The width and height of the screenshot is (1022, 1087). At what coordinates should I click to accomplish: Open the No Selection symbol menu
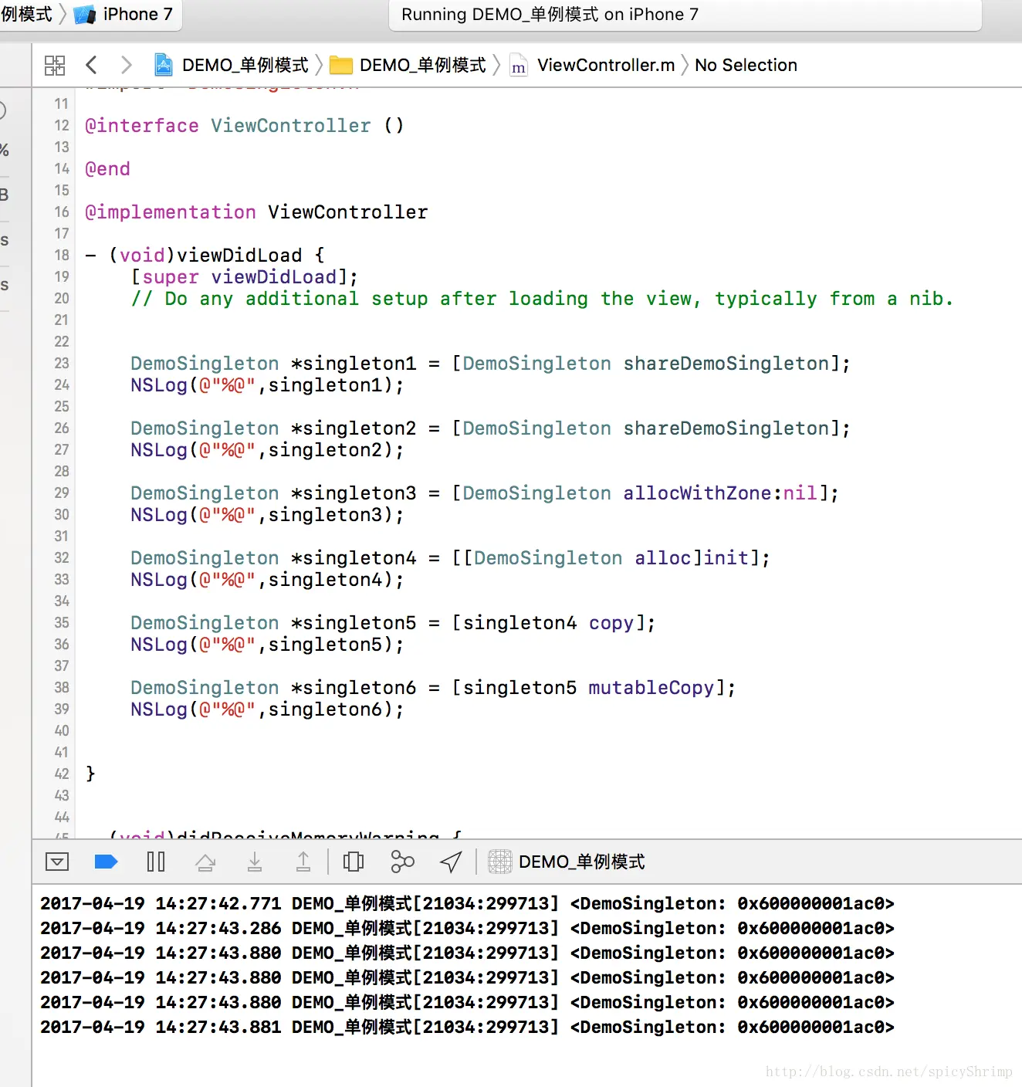746,65
